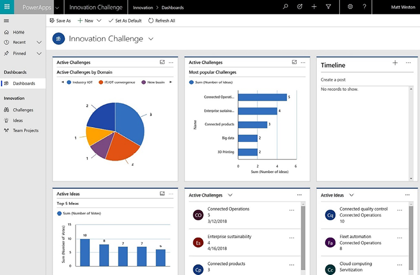Open Active Ideas list more options
420x275 pixels.
(407, 195)
